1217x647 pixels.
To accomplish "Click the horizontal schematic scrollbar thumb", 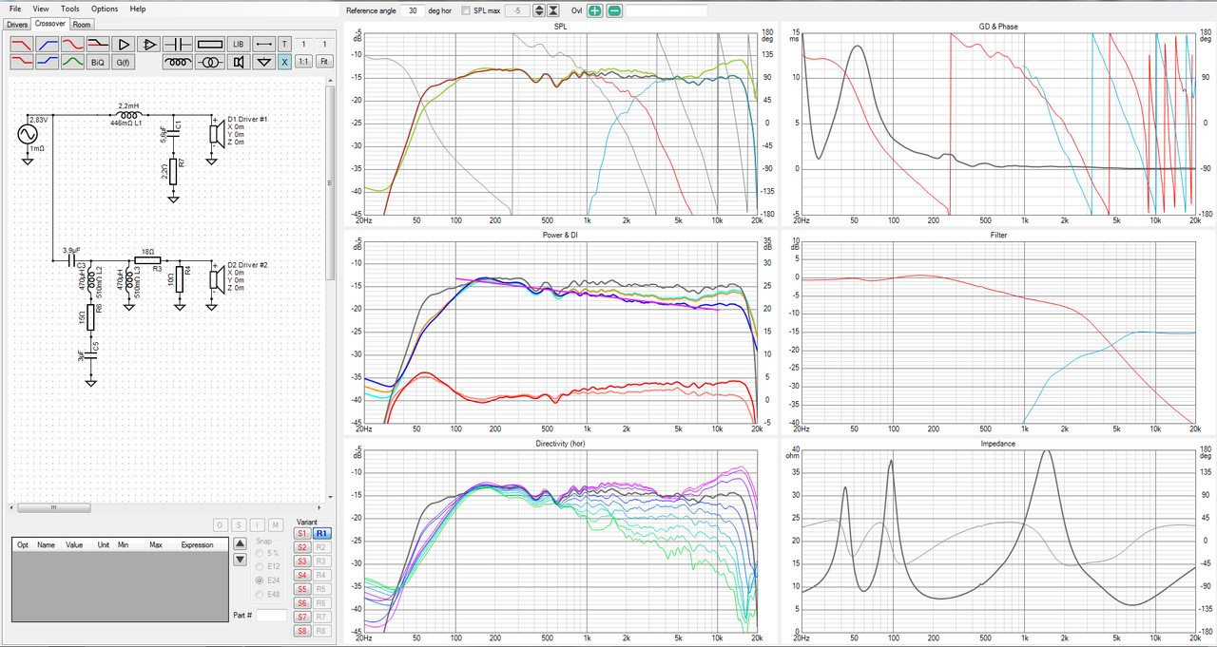I will click(53, 507).
